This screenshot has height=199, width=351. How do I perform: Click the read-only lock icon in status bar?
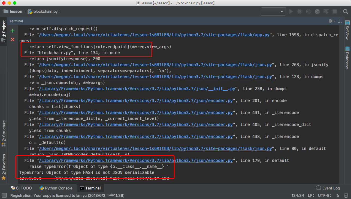pos(338,195)
